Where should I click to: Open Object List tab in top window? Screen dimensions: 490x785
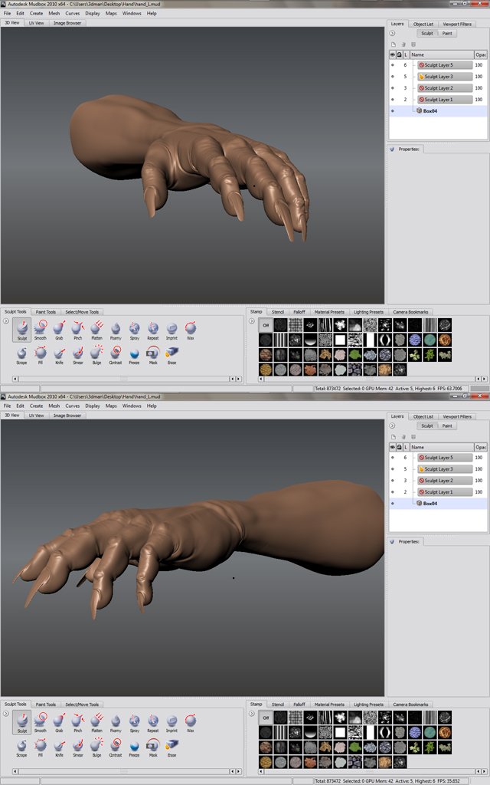[423, 24]
